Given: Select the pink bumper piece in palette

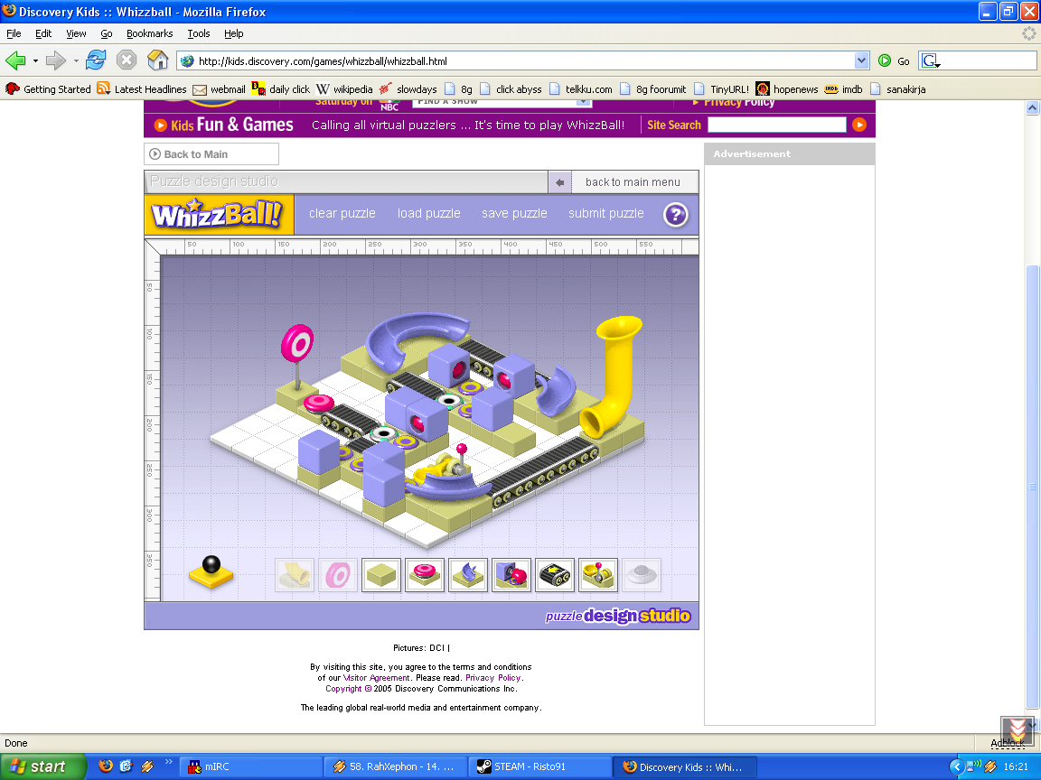Looking at the screenshot, I should 424,575.
